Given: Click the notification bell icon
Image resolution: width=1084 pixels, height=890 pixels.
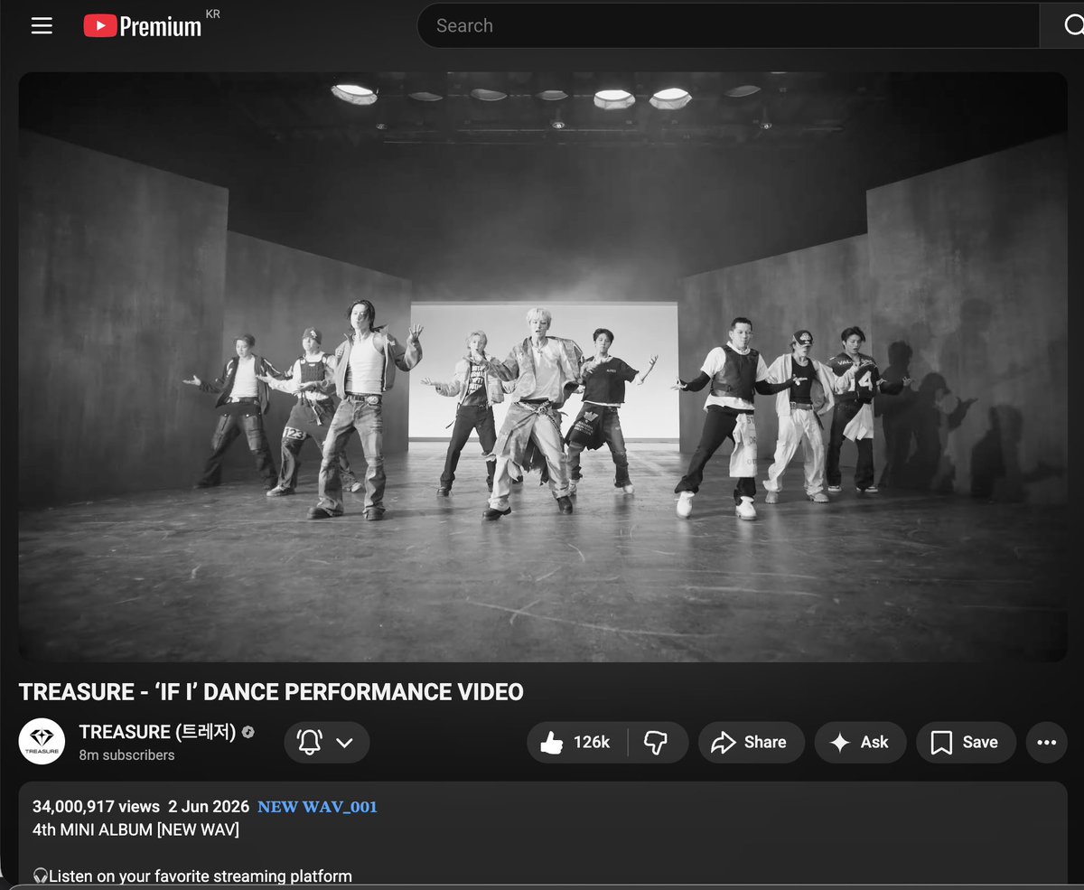Looking at the screenshot, I should pos(310,743).
